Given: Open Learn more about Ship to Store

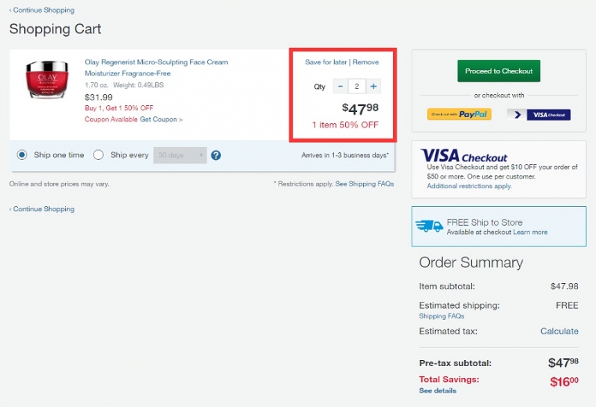Looking at the screenshot, I should pyautogui.click(x=530, y=233).
